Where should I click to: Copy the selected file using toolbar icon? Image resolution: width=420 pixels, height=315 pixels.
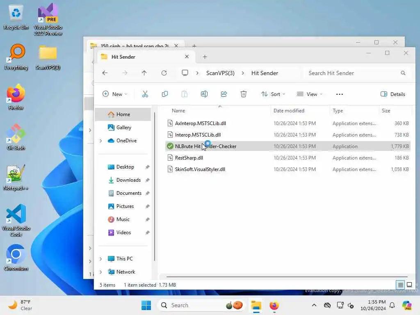[165, 94]
